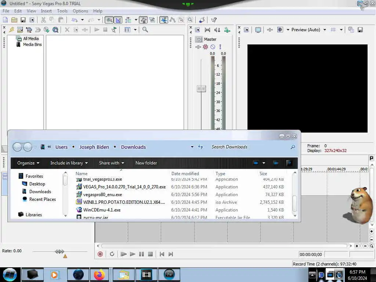Image resolution: width=376 pixels, height=282 pixels.
Task: Toggle Ignore Event Grouping button
Action: [152, 20]
